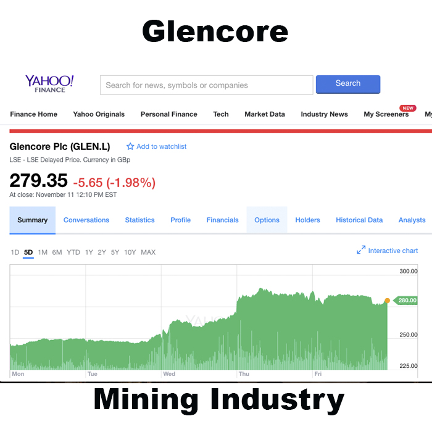Click the orange current price dot on chart

387,301
